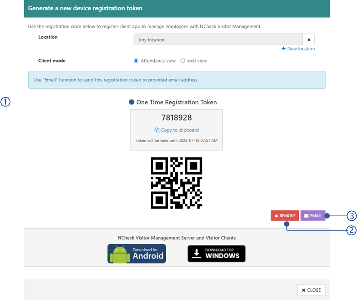Download the Android client
Screen dimensions: 357x300
[x=137, y=254]
